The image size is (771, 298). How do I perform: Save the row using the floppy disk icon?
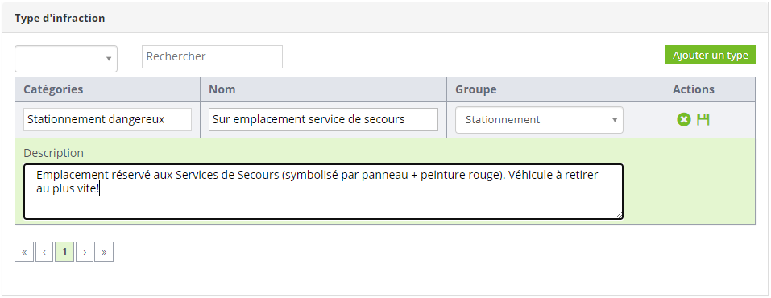click(x=703, y=119)
